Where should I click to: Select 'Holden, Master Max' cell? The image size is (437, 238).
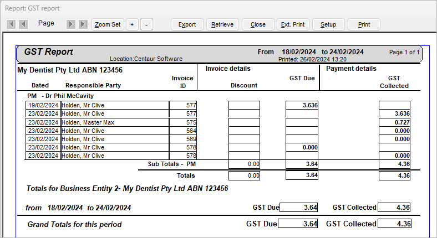pos(115,122)
